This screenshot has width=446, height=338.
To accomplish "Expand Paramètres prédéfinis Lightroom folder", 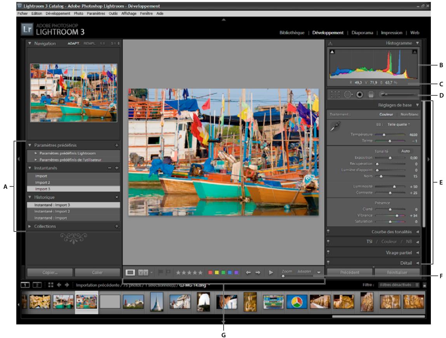I will (x=36, y=153).
